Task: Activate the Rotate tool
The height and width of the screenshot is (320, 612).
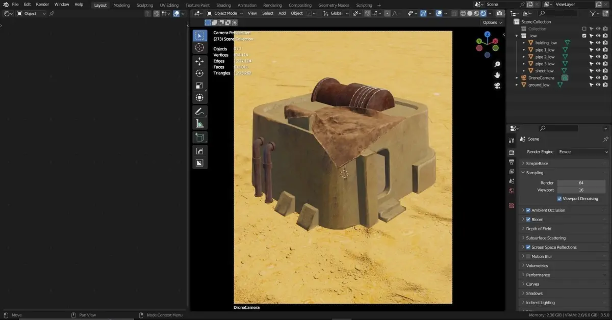Action: tap(199, 73)
